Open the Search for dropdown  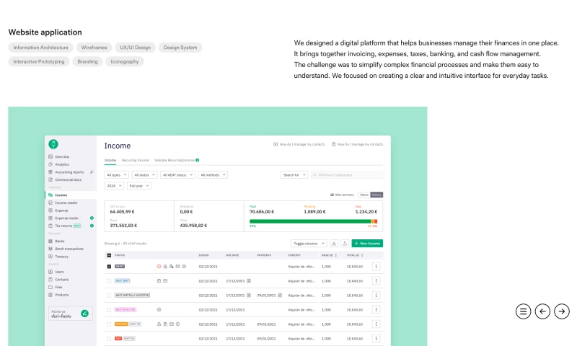pyautogui.click(x=294, y=175)
